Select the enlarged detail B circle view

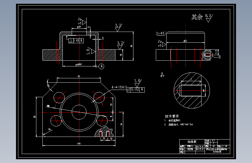pos(192,90)
